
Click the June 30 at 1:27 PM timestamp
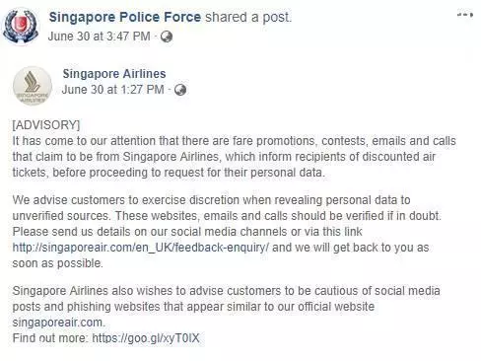[113, 90]
